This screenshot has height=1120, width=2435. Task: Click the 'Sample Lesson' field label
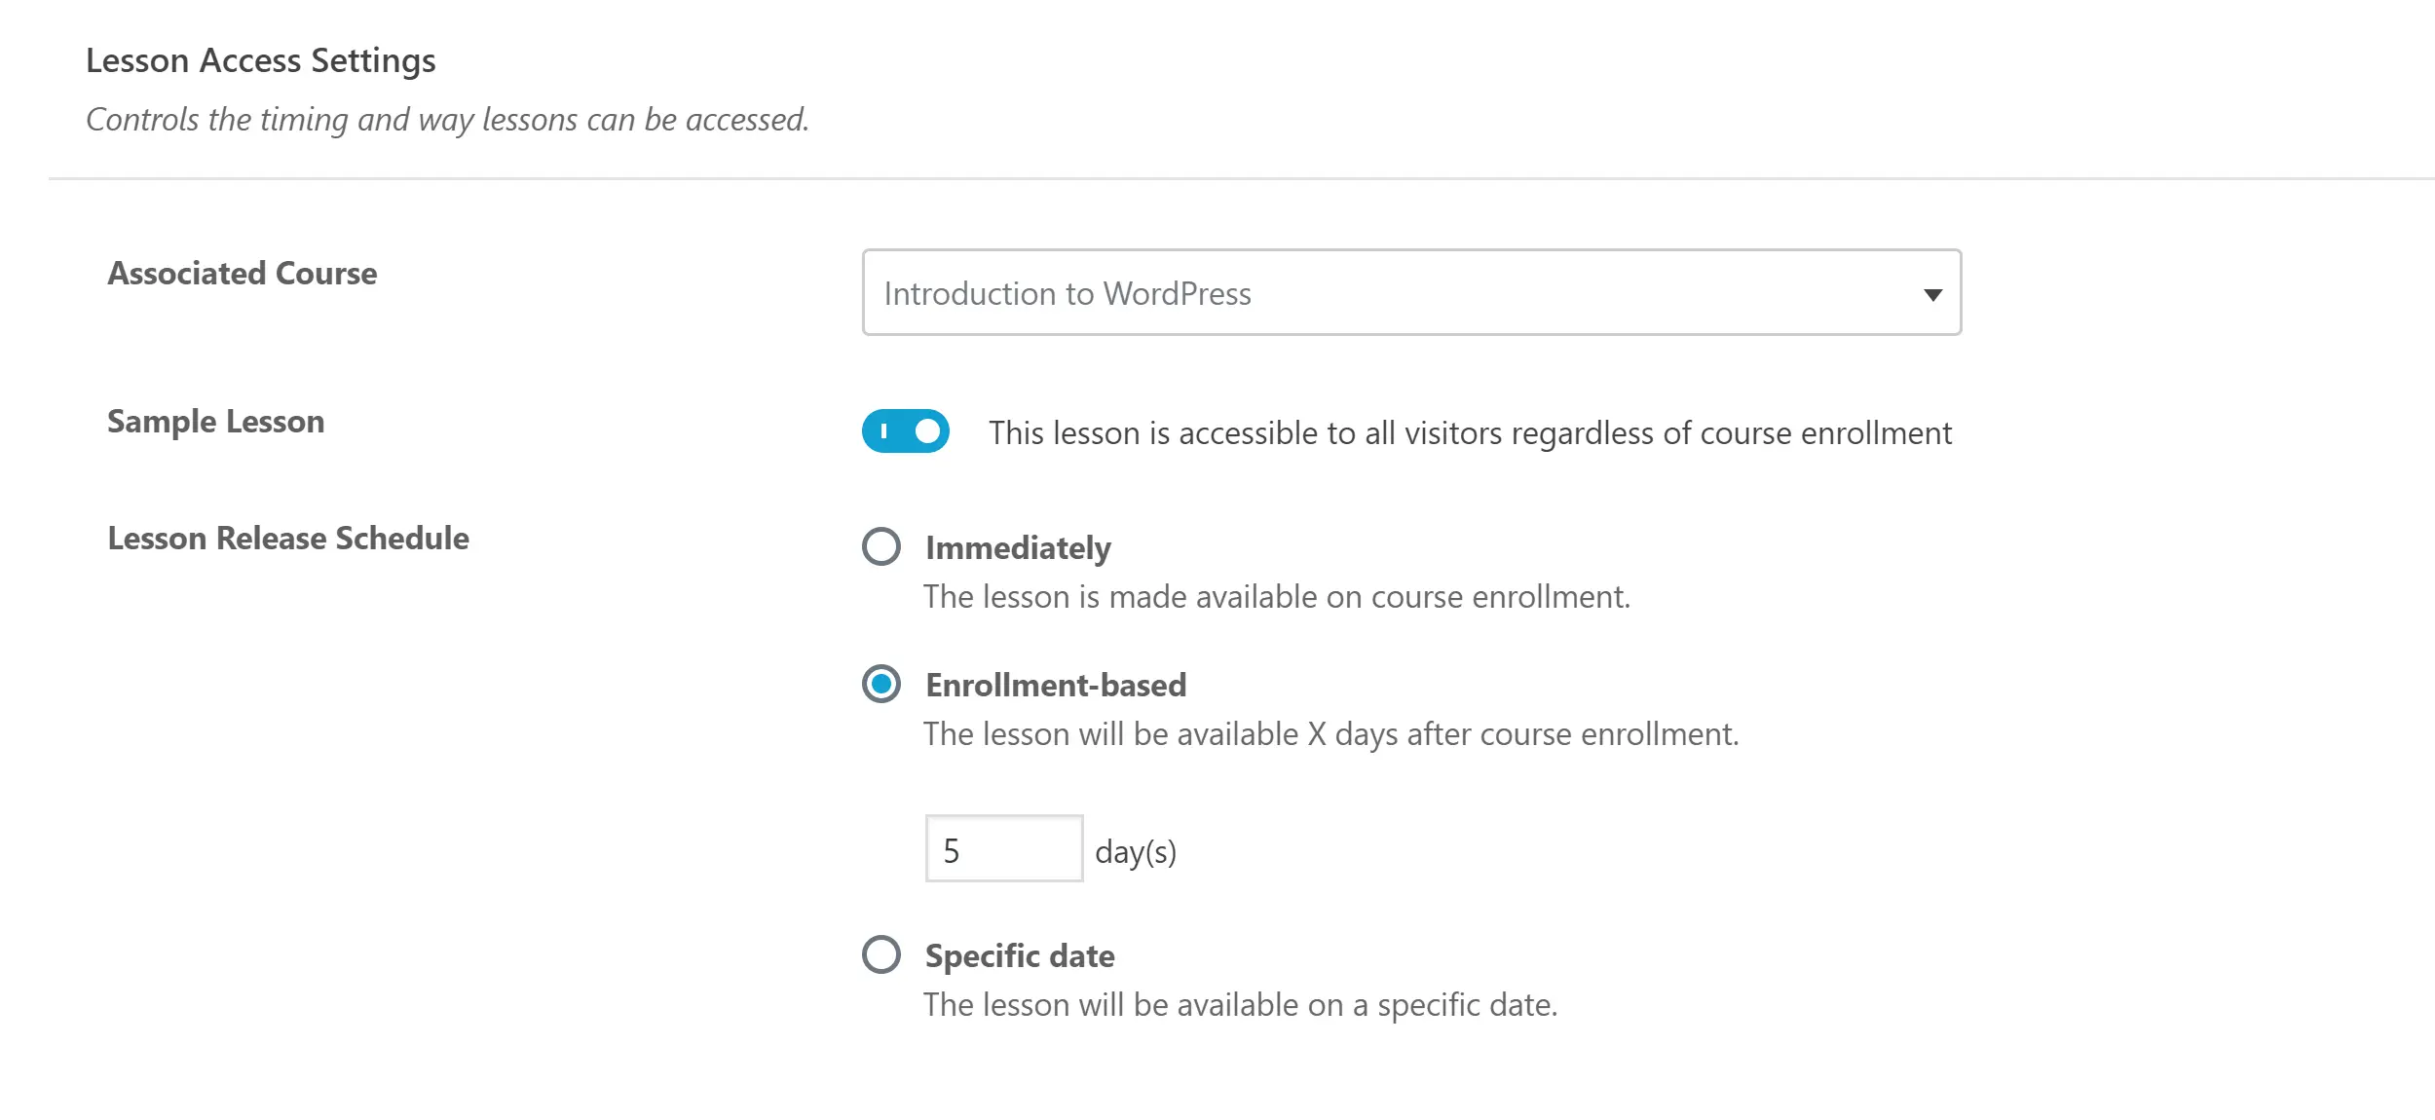click(x=215, y=422)
